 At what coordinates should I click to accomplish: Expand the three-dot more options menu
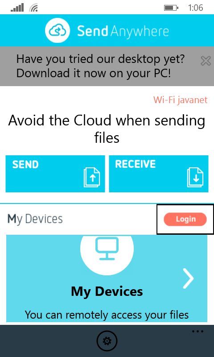[x=198, y=331]
